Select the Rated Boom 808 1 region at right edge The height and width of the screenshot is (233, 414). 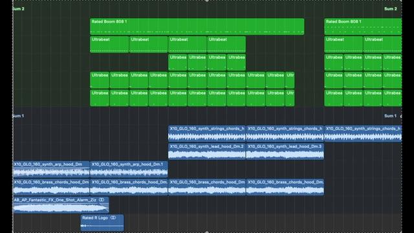pos(363,27)
